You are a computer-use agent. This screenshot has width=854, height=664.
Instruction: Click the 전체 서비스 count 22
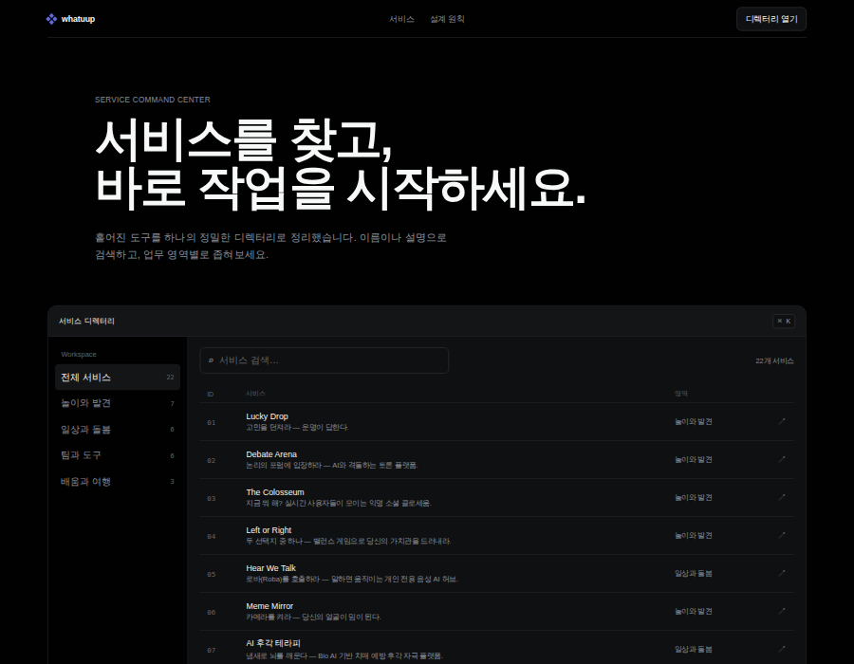170,378
